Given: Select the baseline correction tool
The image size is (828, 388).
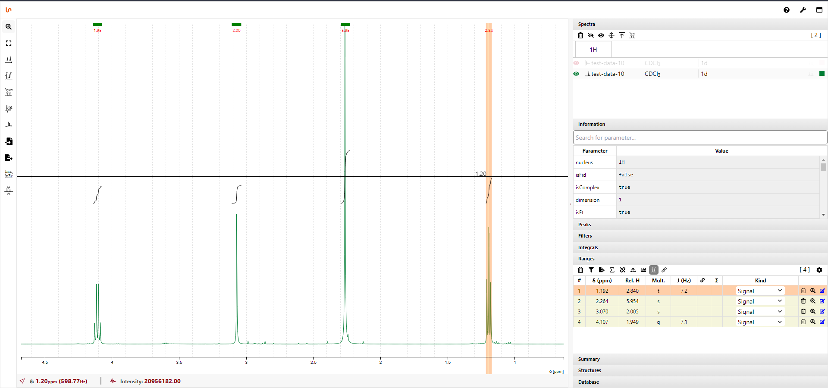Looking at the screenshot, I should coord(9,125).
